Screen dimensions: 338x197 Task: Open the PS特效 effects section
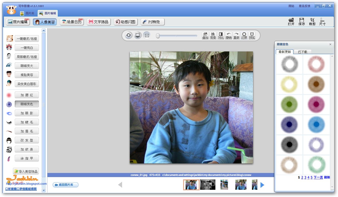click(153, 22)
